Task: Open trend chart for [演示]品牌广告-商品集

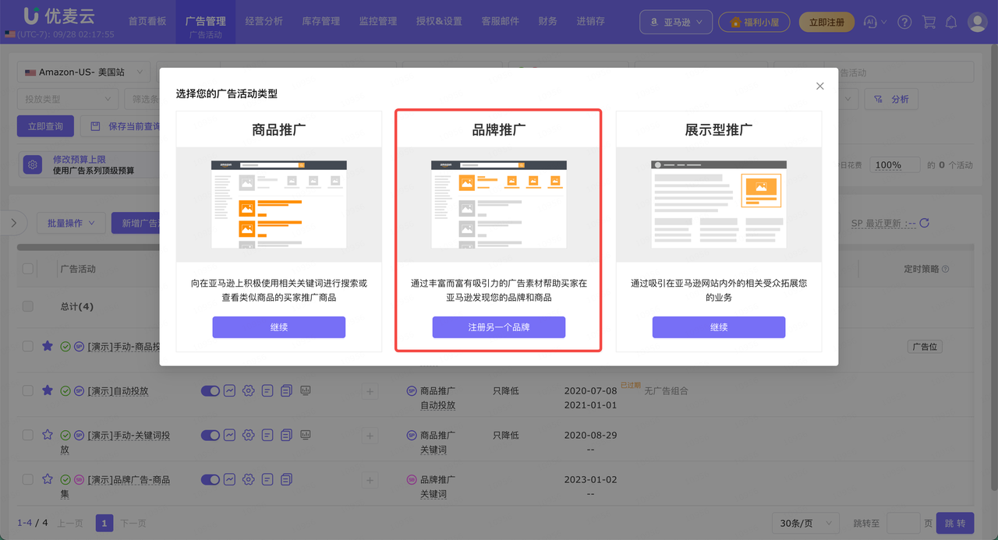Action: [230, 479]
